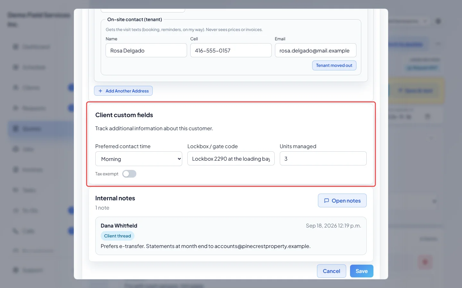Click the note author name Dana Whitfield
This screenshot has height=288, width=462.
pos(119,226)
